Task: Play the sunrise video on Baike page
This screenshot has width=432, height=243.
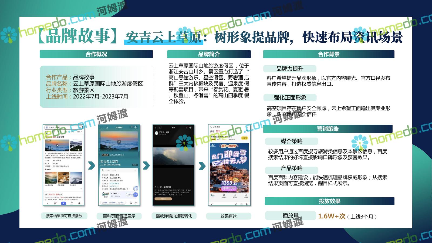Action: [x=119, y=142]
